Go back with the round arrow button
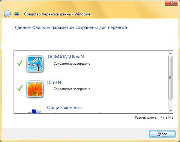 point(7,14)
